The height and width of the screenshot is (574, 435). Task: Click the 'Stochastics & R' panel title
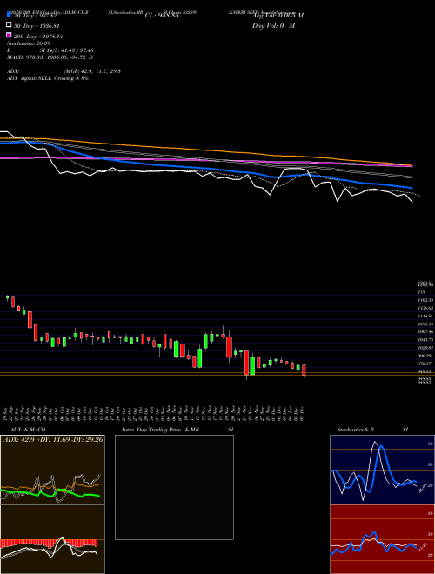(x=355, y=430)
